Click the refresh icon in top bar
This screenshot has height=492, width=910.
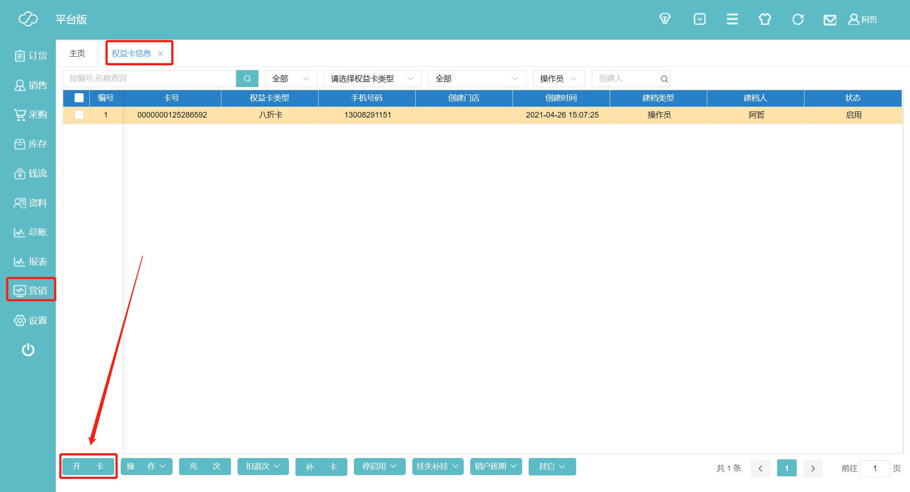pyautogui.click(x=798, y=19)
